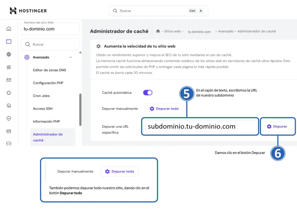The image size is (297, 216).
Task: Click the card billing icon in sidebar
Action: [9, 131]
